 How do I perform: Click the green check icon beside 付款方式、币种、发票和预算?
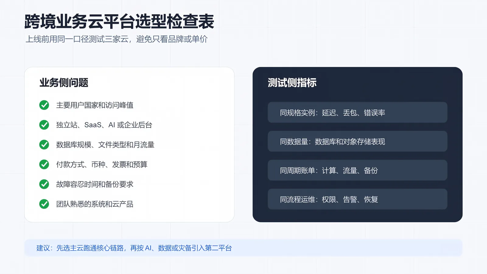[44, 164]
